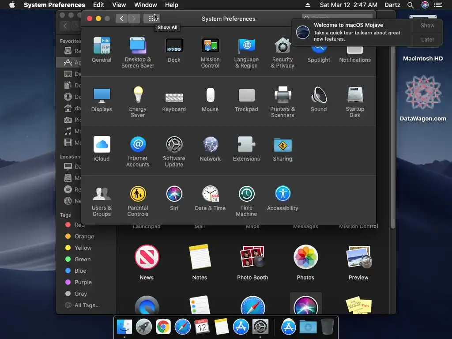The width and height of the screenshot is (452, 339).
Task: Open Mission Control preferences
Action: pyautogui.click(x=210, y=53)
